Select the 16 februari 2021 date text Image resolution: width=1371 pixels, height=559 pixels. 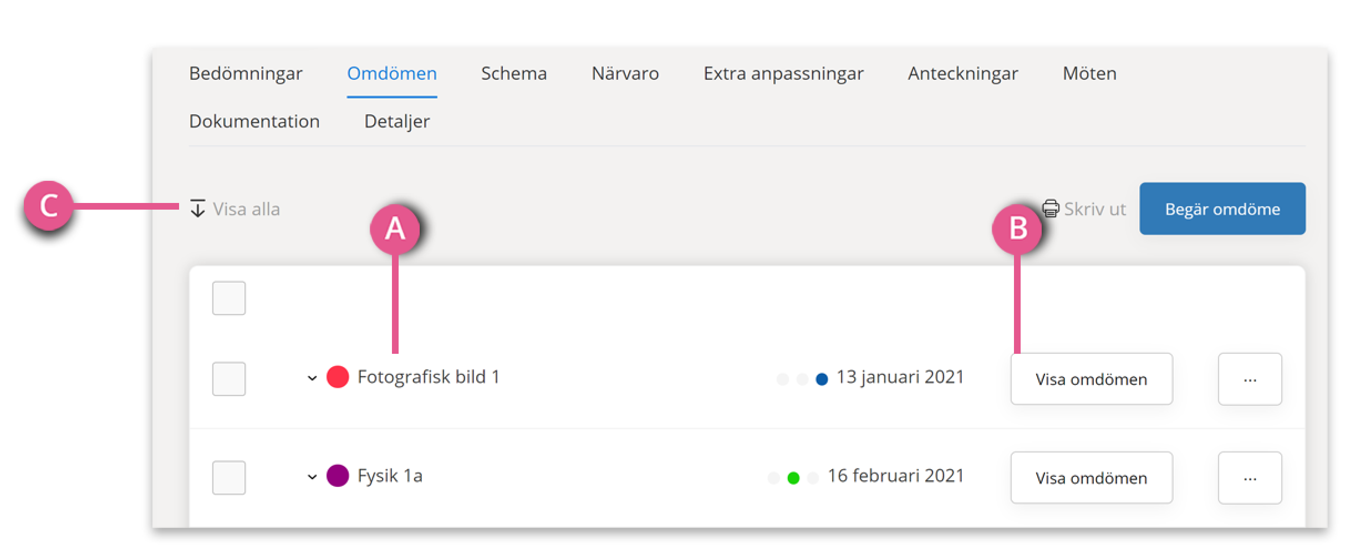896,476
